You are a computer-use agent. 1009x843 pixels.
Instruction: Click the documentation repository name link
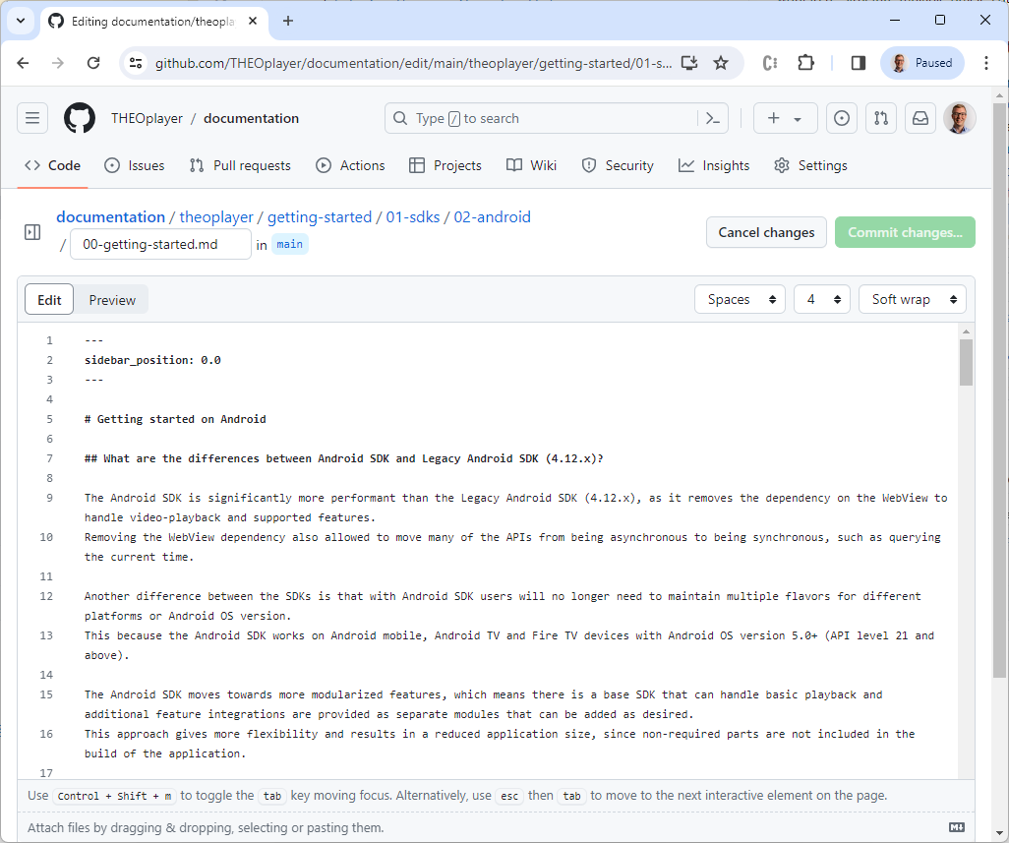pyautogui.click(x=251, y=118)
